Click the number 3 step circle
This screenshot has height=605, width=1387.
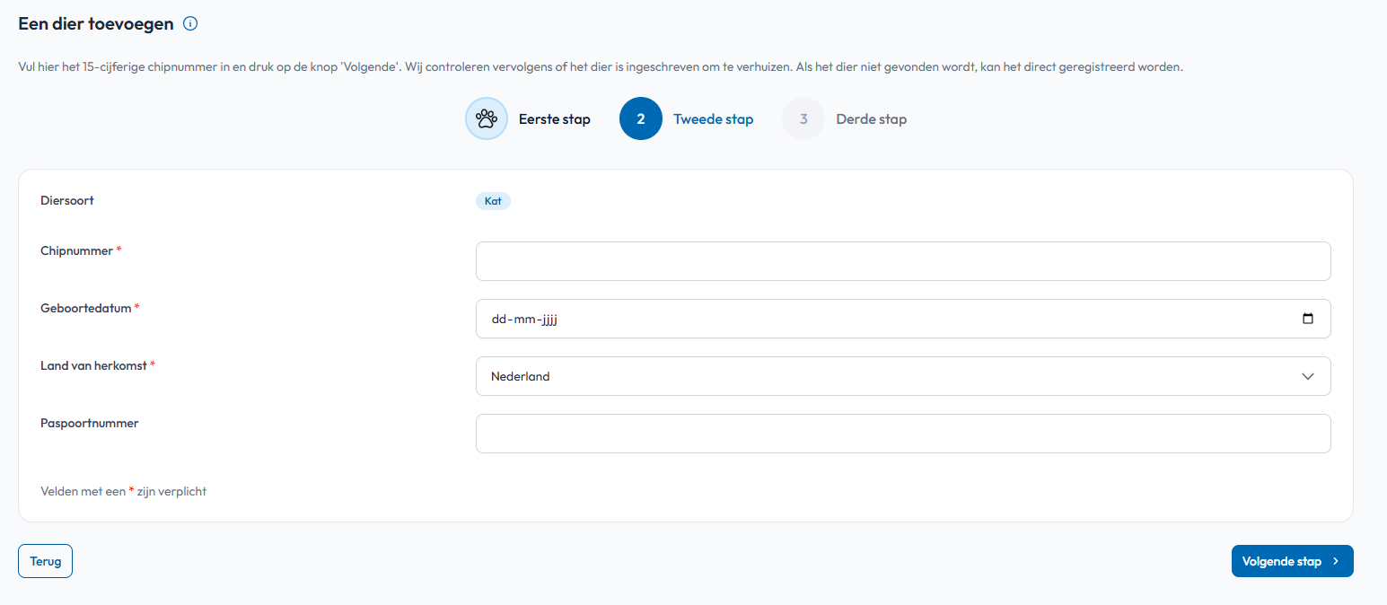point(803,118)
